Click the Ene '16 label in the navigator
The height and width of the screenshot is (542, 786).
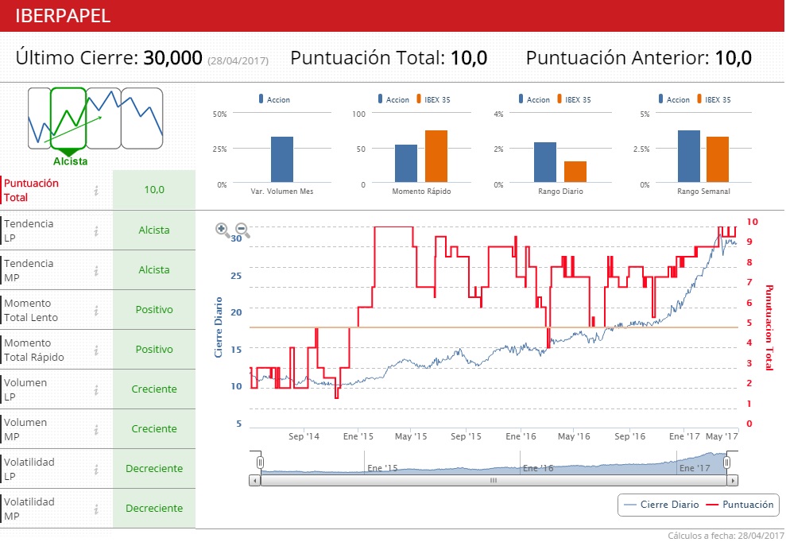tap(538, 468)
